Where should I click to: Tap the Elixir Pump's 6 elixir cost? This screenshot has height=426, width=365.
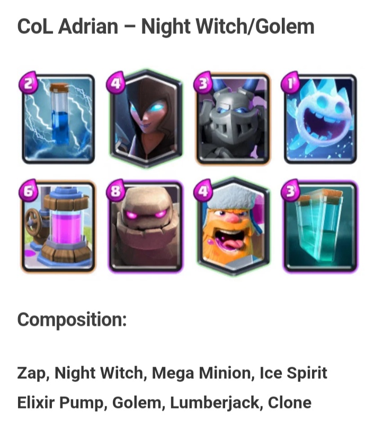click(x=28, y=190)
